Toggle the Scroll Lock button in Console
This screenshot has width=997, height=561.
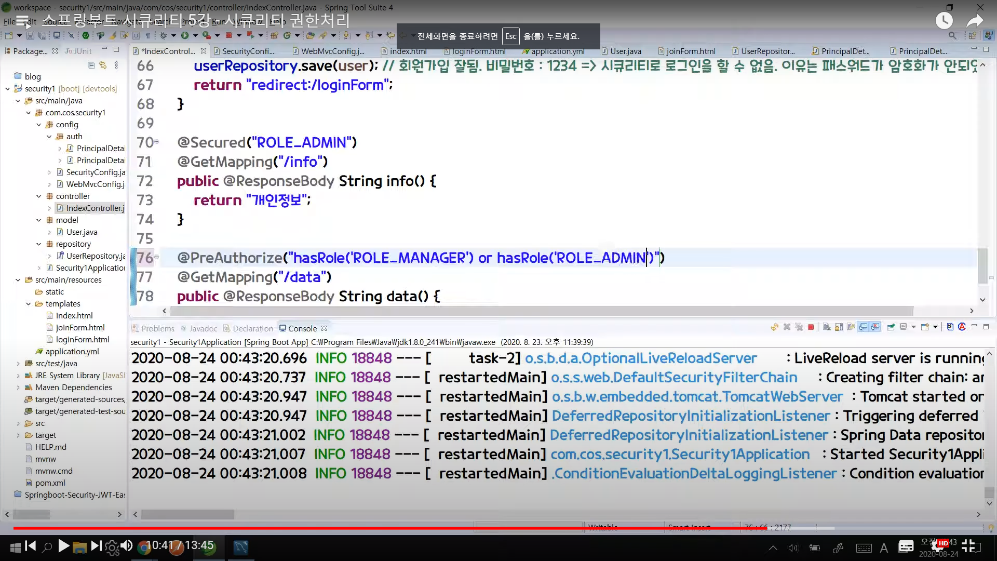click(x=839, y=327)
